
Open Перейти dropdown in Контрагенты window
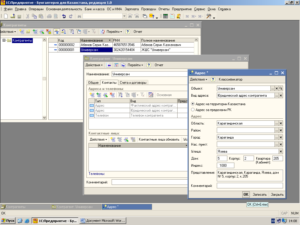(x=114, y=32)
